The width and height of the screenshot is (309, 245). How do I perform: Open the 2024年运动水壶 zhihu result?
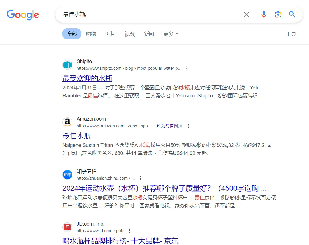tap(164, 188)
